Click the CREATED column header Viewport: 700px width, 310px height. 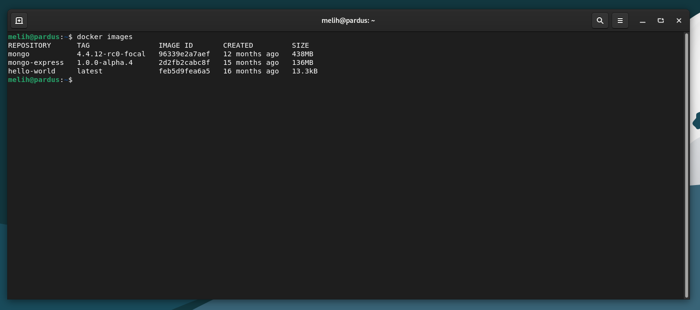[x=238, y=45]
